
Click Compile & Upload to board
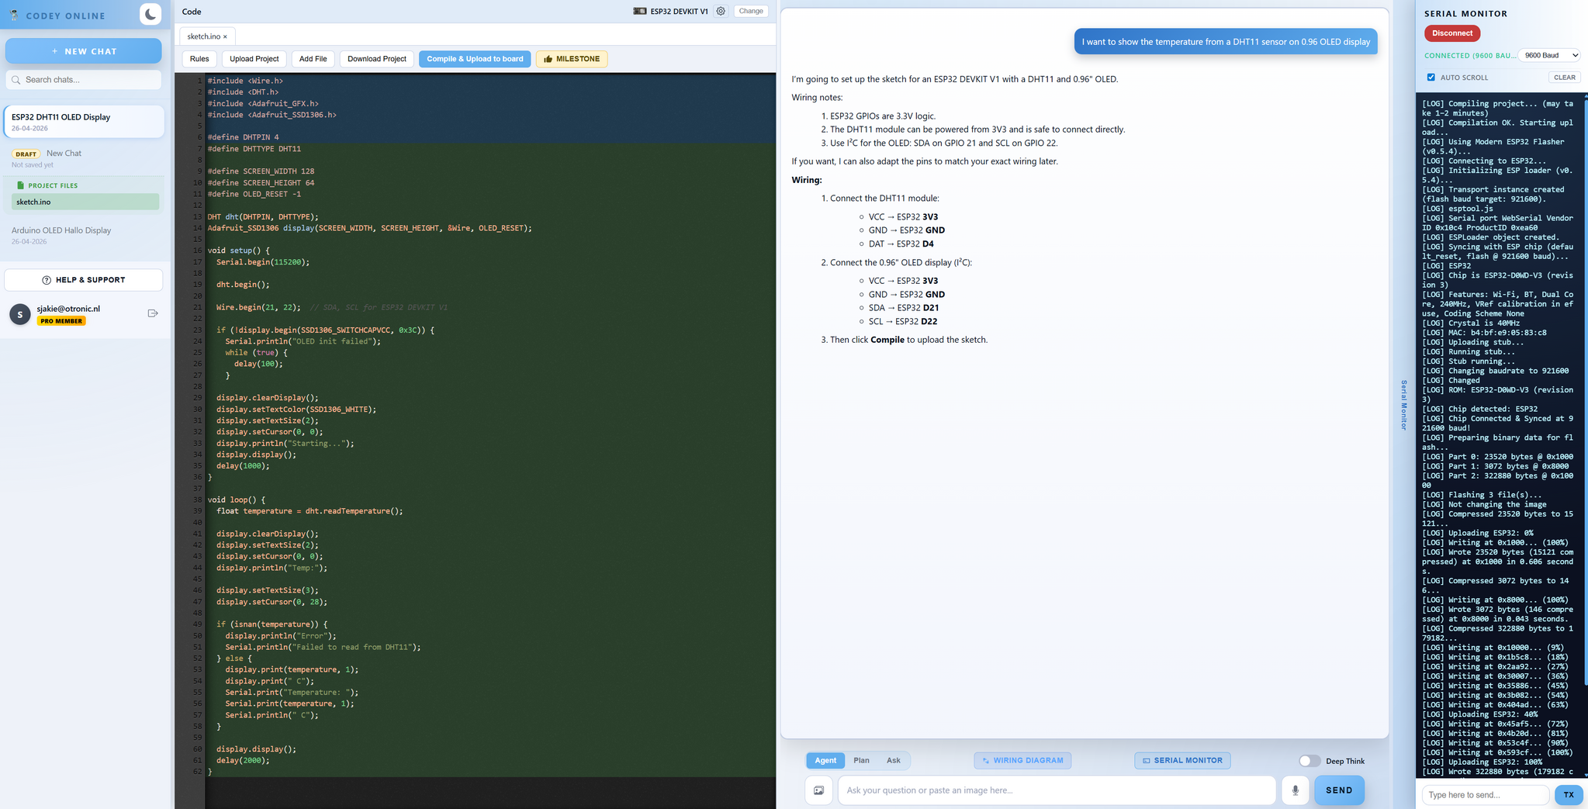coord(475,59)
